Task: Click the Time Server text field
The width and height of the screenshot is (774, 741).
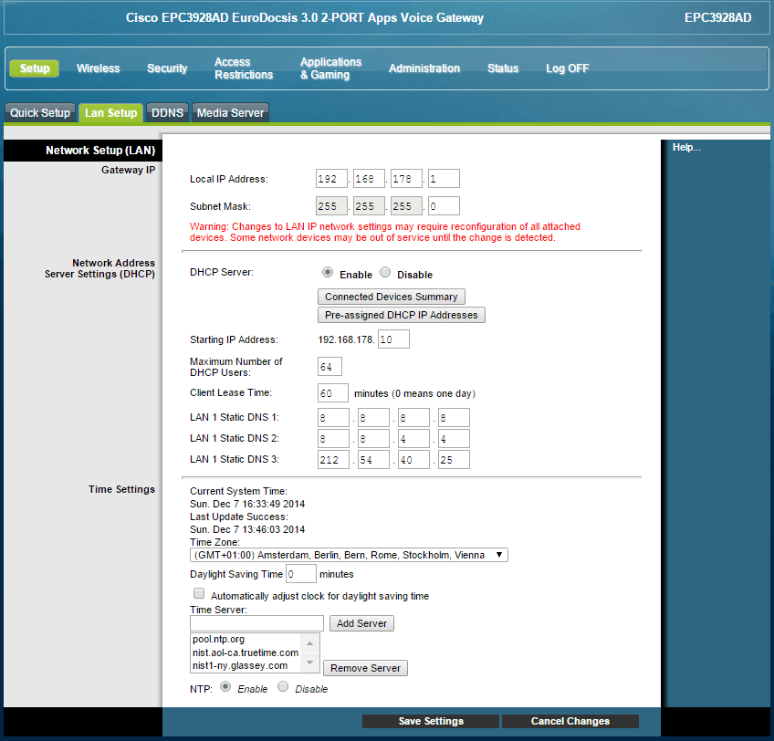Action: (x=256, y=623)
